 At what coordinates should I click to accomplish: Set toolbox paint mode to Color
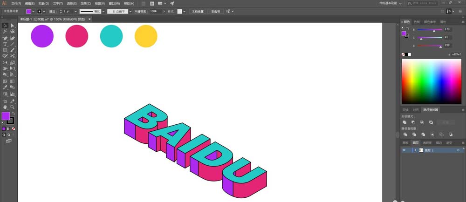(x=4, y=129)
